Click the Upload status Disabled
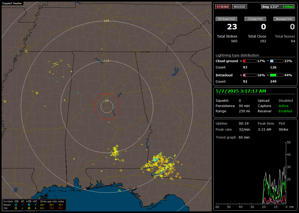The height and width of the screenshot is (213, 299). coord(286,101)
